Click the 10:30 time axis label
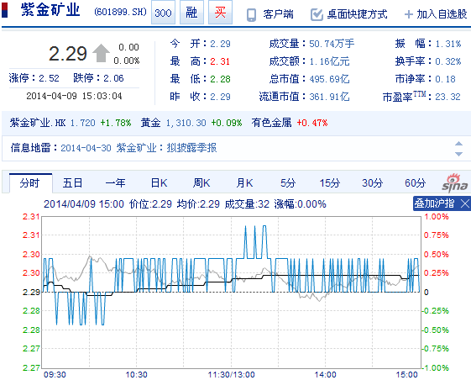 (136, 375)
